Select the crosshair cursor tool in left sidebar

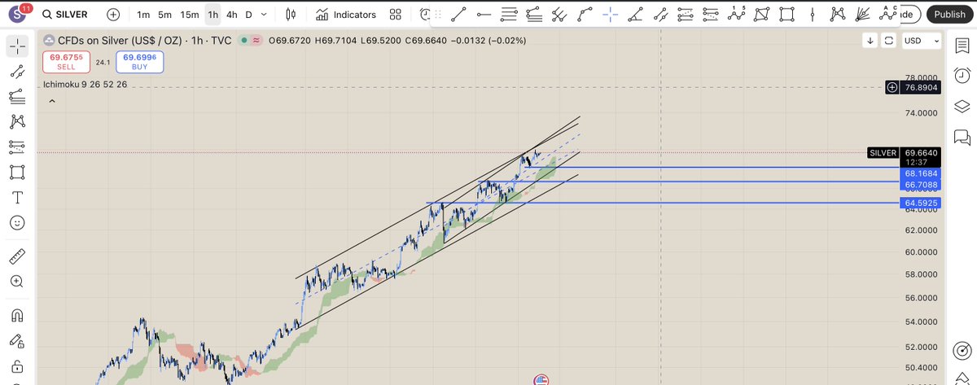pyautogui.click(x=17, y=46)
